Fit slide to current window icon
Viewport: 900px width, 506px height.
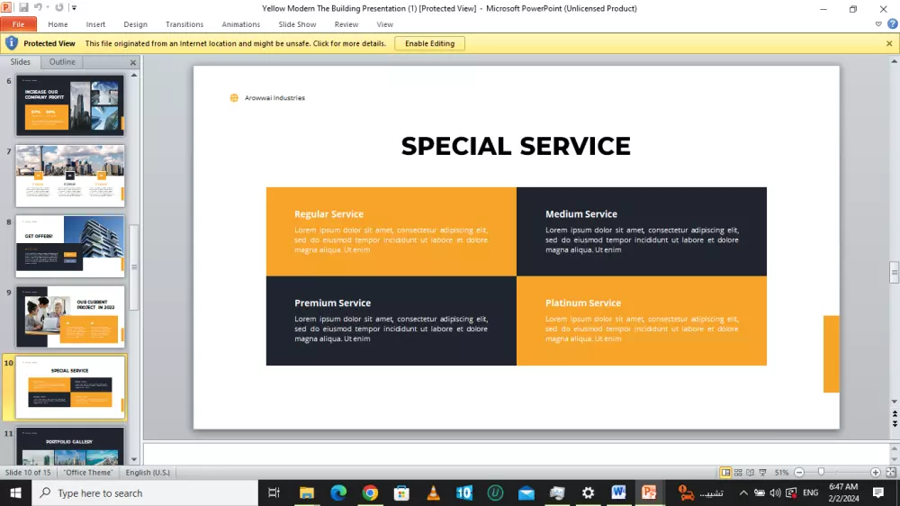[x=891, y=473]
